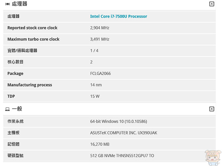Click the Reported stock core clock row
Viewport: 222px width, 166px height.
point(109,28)
